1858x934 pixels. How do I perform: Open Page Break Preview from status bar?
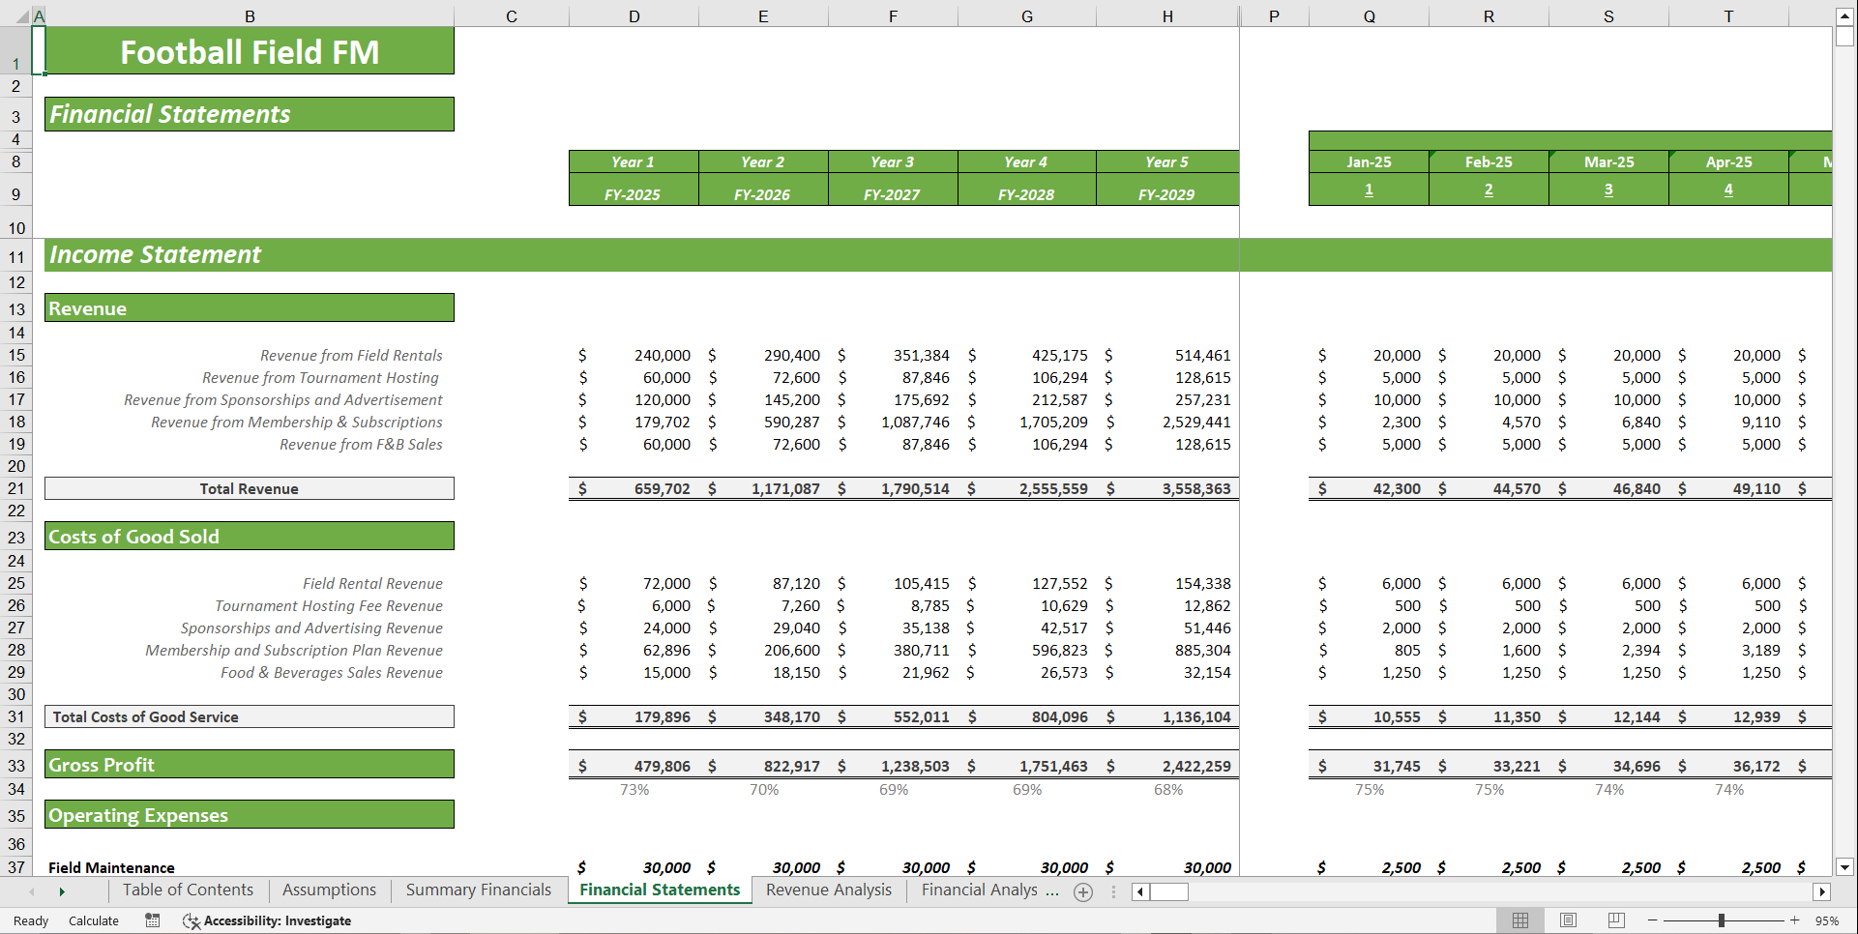(1615, 920)
